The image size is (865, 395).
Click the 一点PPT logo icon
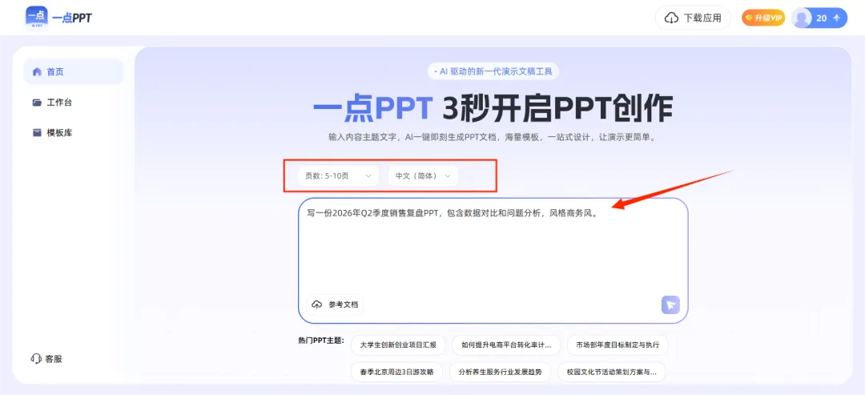36,18
